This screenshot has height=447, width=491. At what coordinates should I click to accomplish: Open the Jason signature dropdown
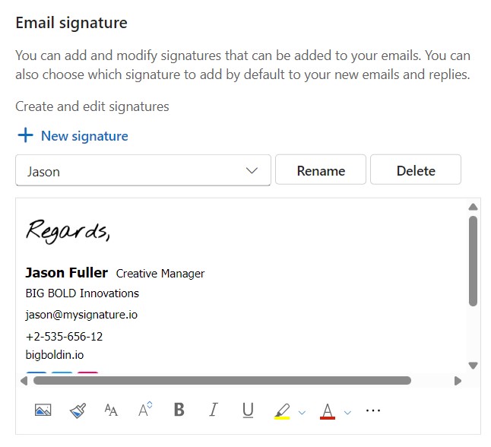tap(143, 170)
